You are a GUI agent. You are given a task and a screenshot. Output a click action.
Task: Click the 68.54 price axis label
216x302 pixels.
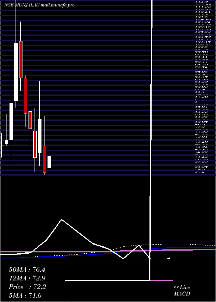(x=201, y=166)
